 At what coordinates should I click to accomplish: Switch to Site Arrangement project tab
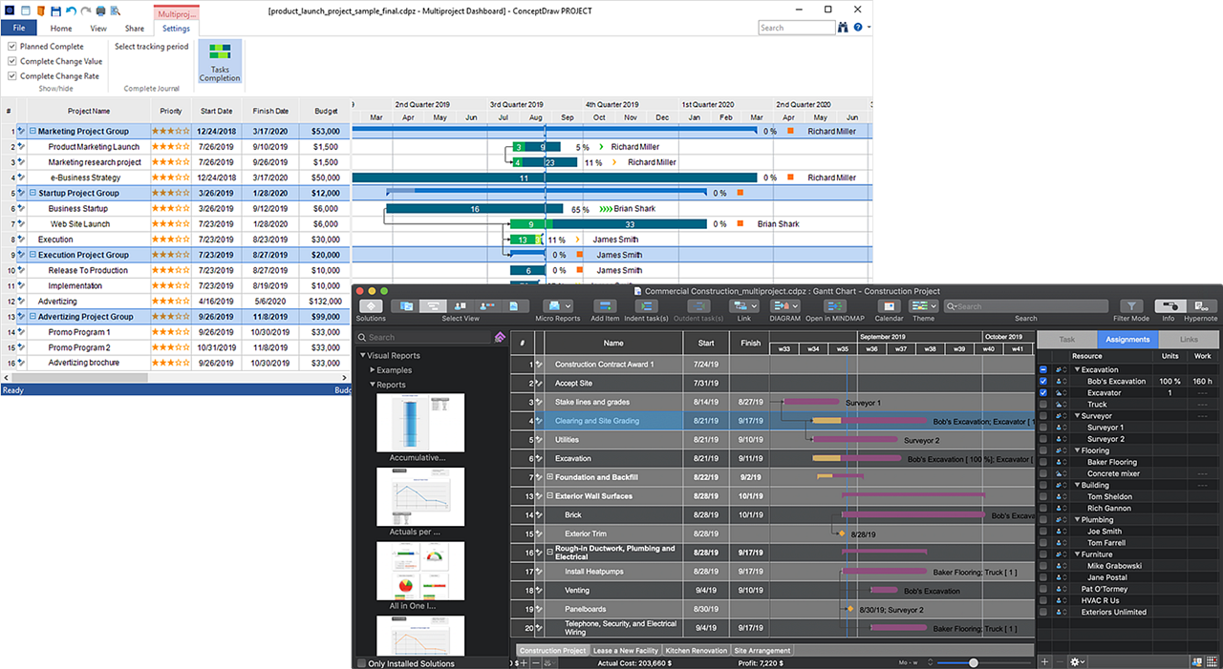coord(762,651)
